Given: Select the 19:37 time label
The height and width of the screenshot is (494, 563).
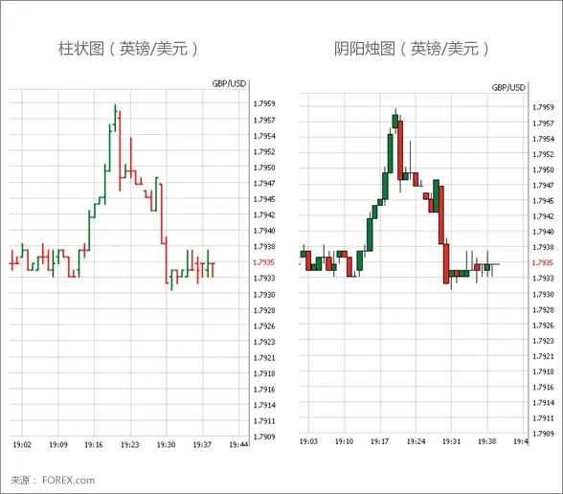Looking at the screenshot, I should [202, 445].
